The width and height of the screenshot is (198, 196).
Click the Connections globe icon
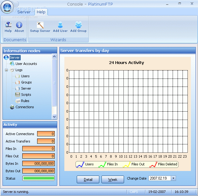click(12, 107)
